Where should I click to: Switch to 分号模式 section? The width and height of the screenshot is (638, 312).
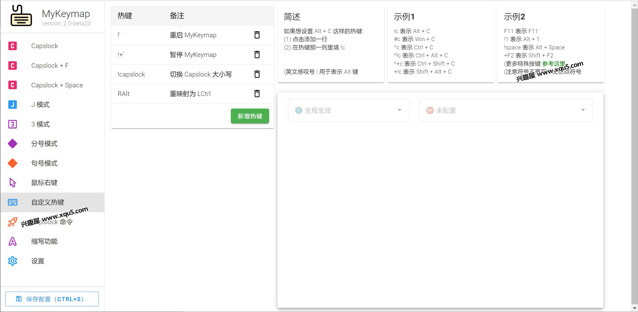pyautogui.click(x=52, y=144)
